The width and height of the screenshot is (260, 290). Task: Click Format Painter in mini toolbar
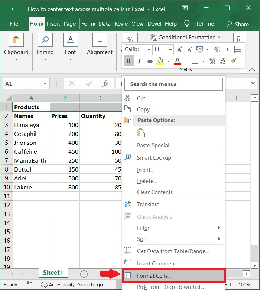coord(233,61)
